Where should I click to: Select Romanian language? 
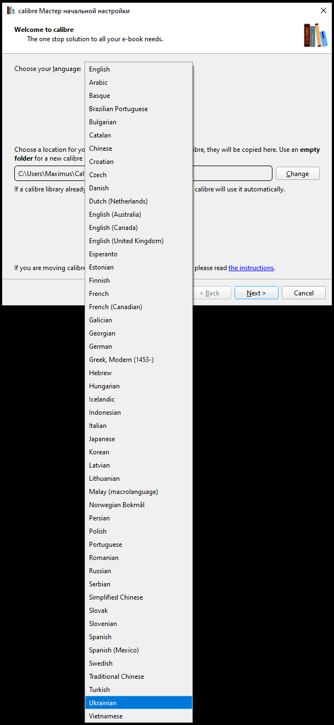138,558
